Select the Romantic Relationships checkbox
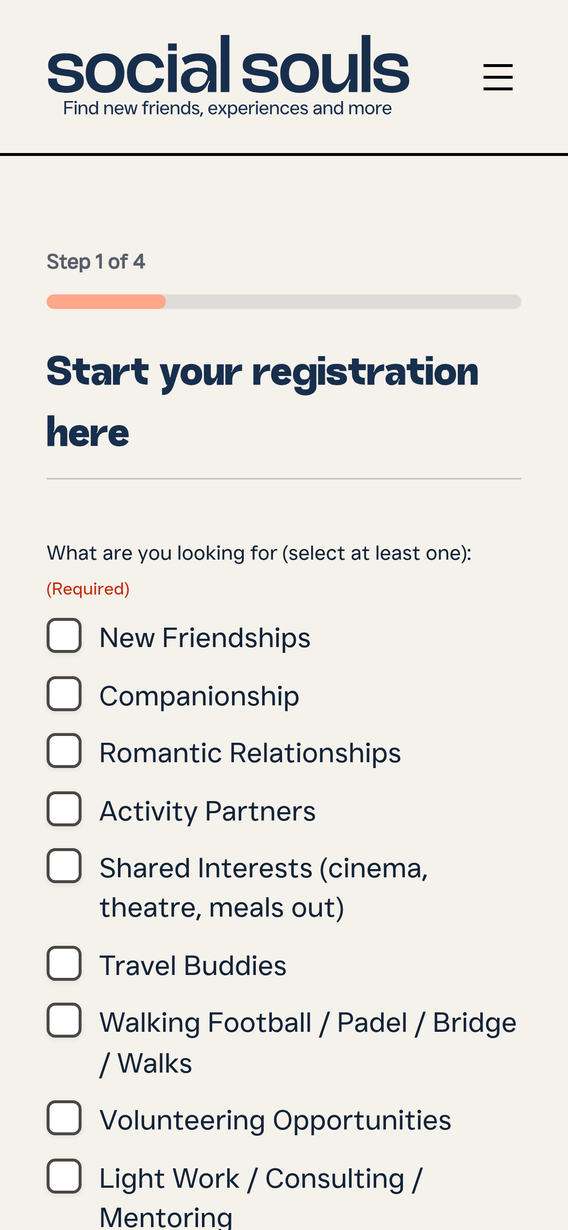This screenshot has width=568, height=1230. (64, 751)
